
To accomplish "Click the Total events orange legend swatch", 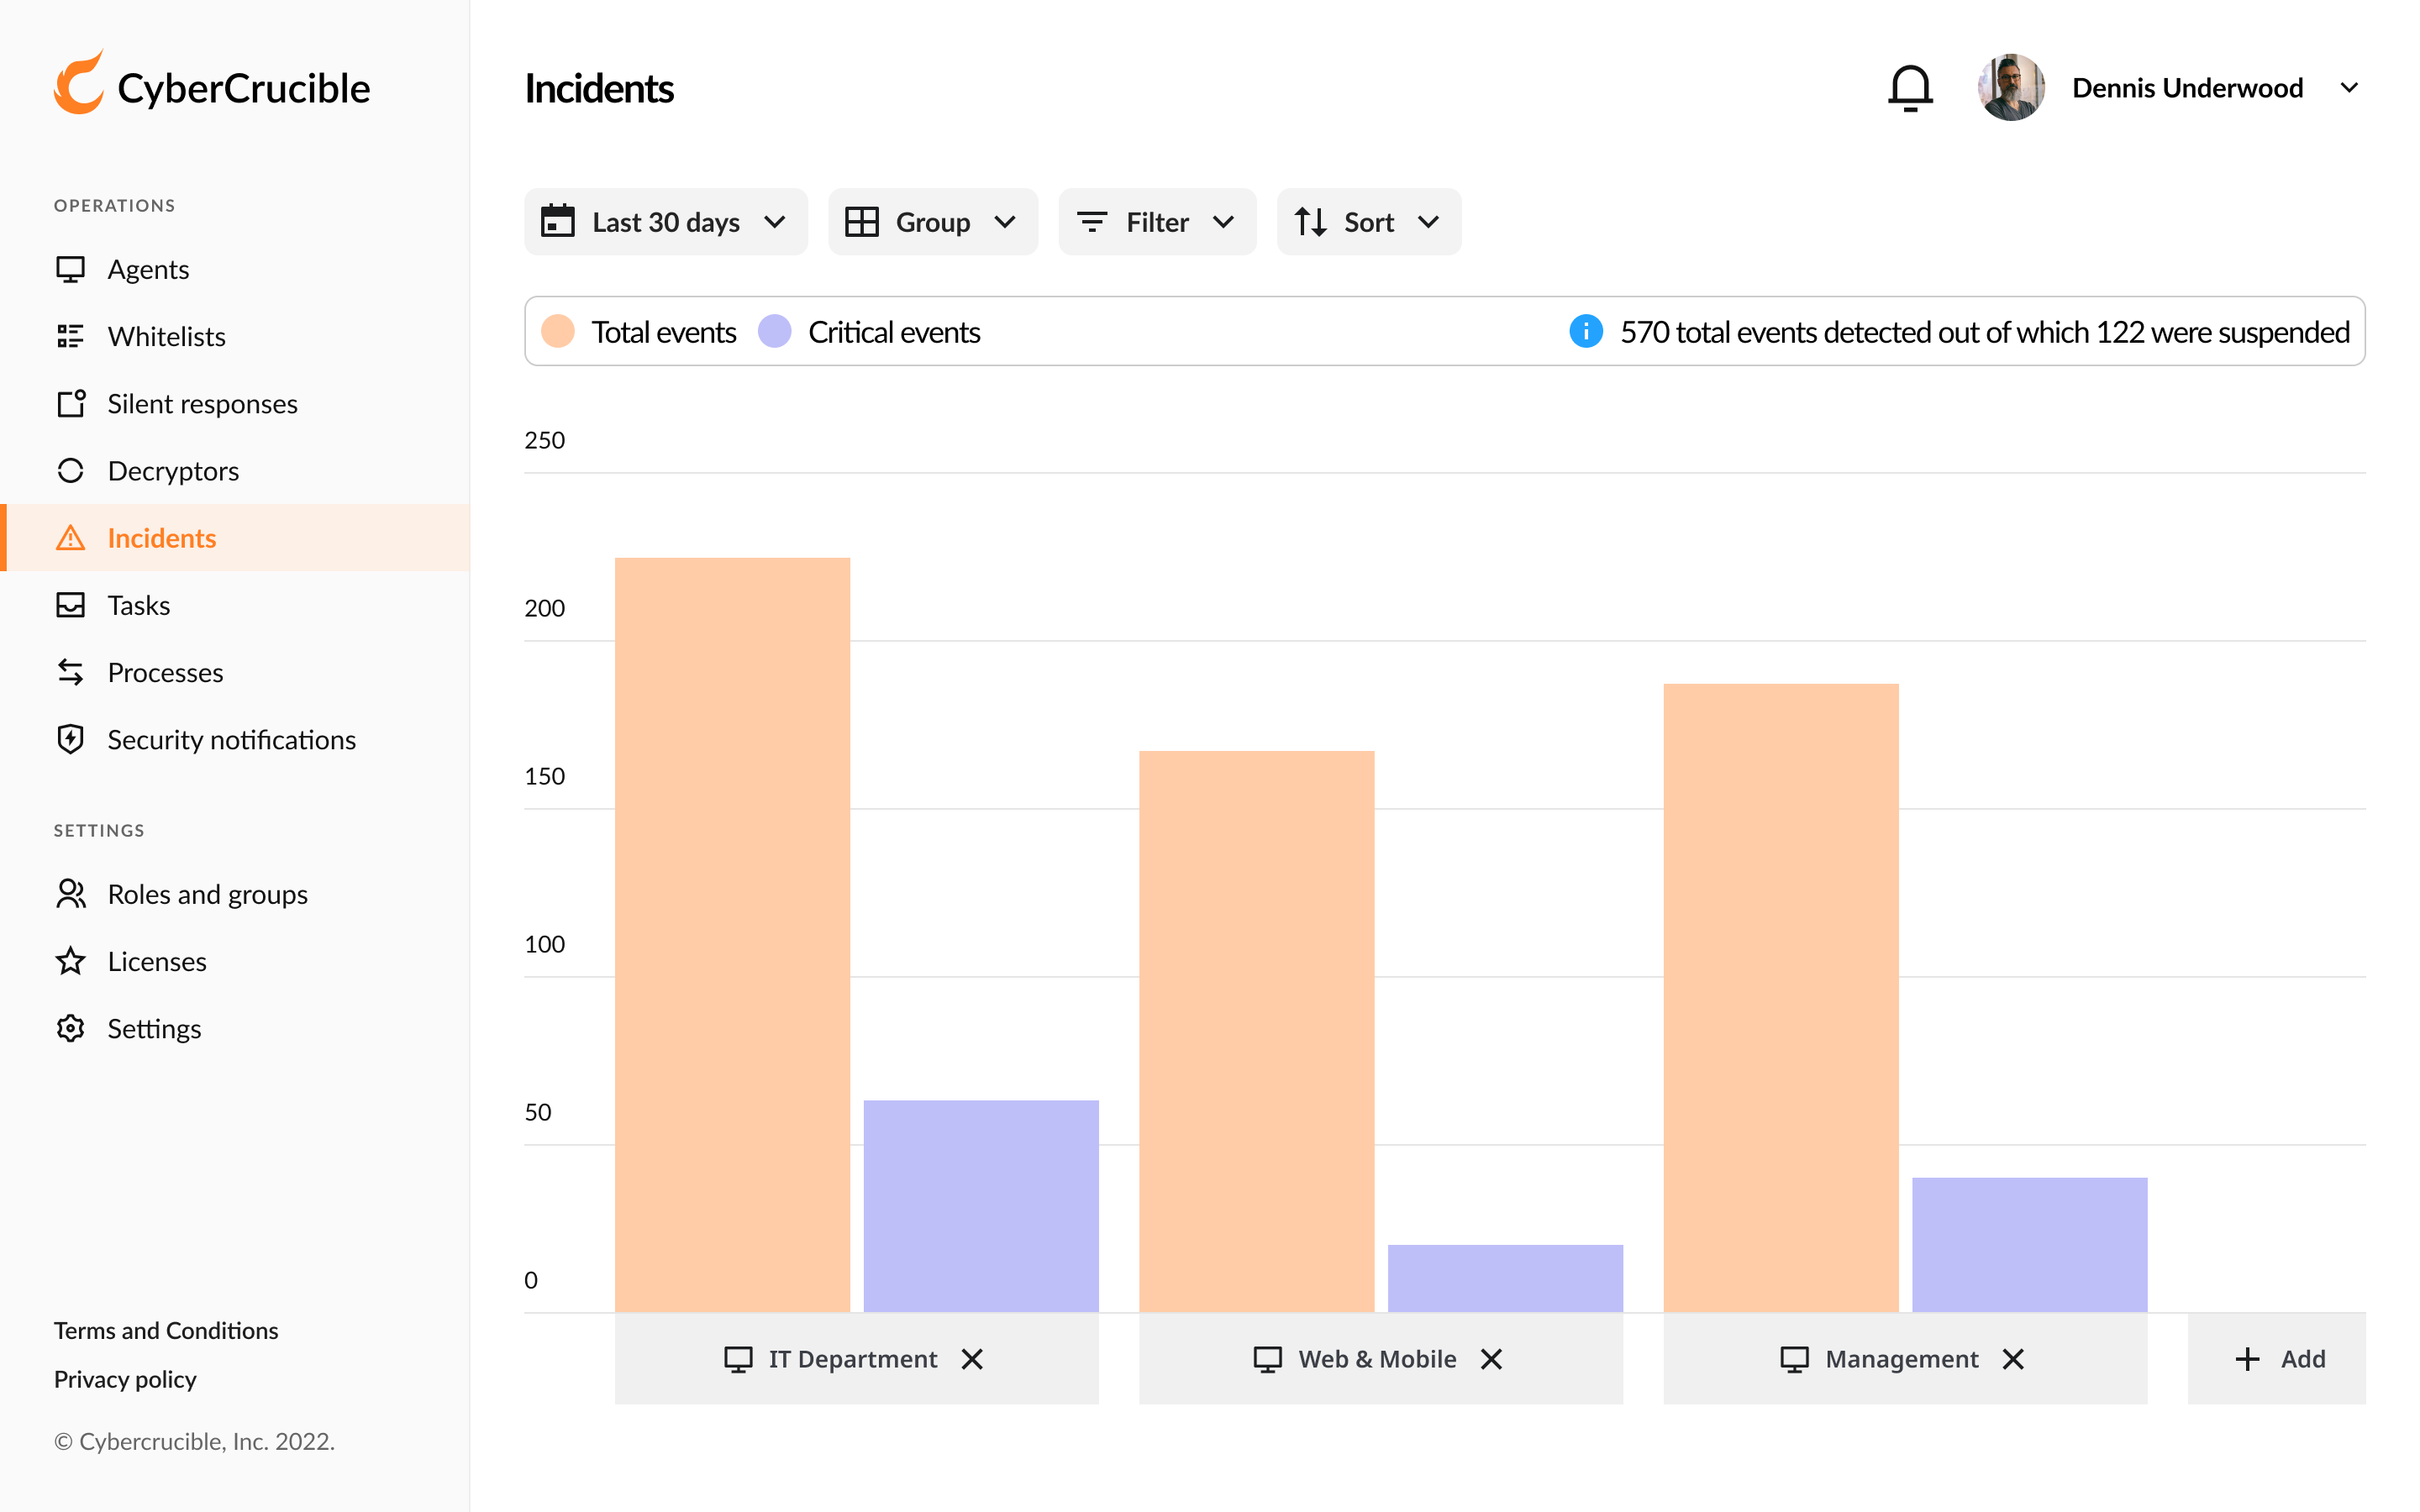I will click(x=558, y=331).
